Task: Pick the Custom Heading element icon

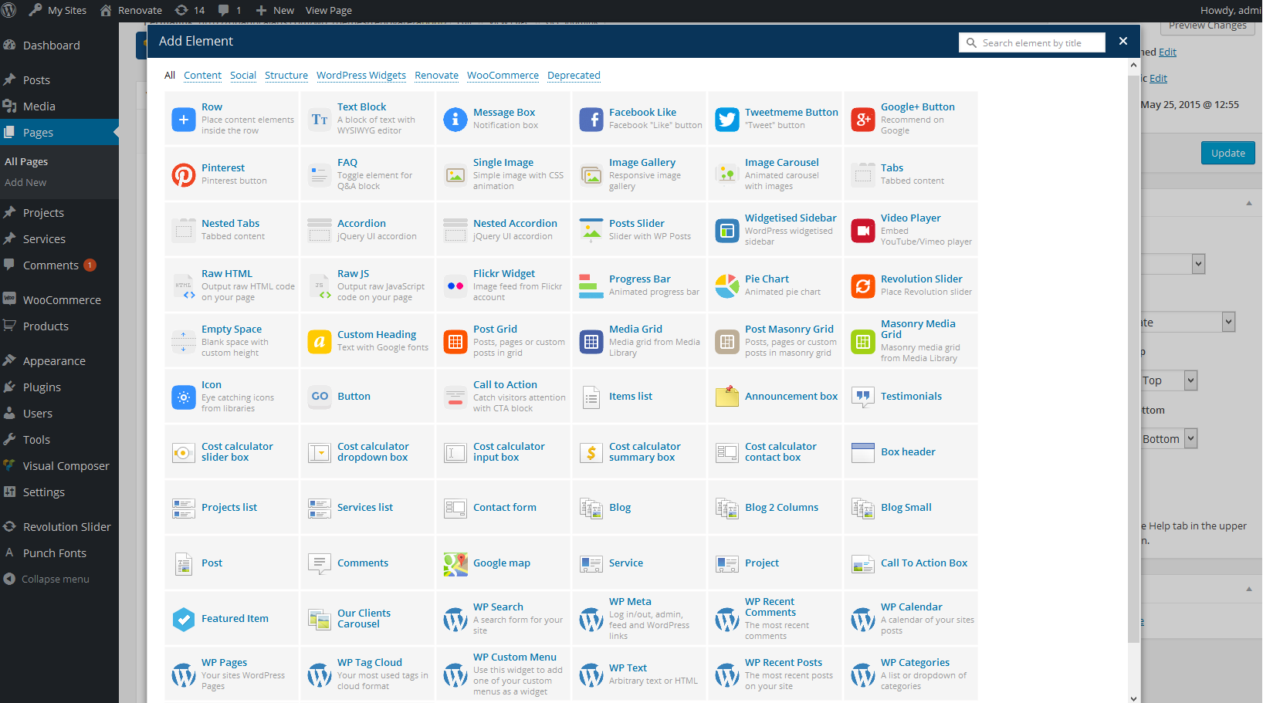Action: [x=319, y=342]
